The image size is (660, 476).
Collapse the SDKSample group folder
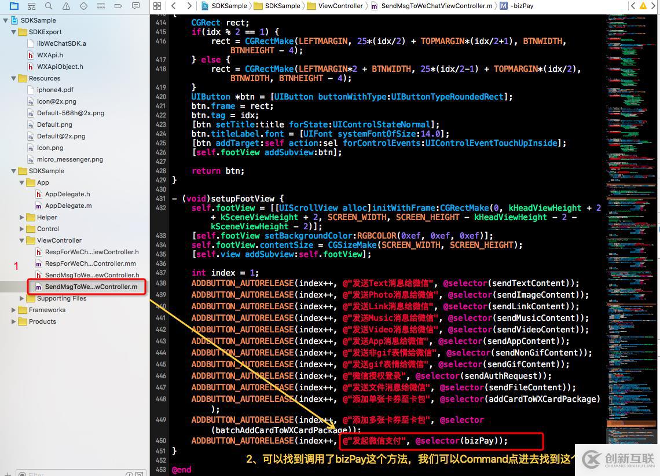[x=13, y=171]
